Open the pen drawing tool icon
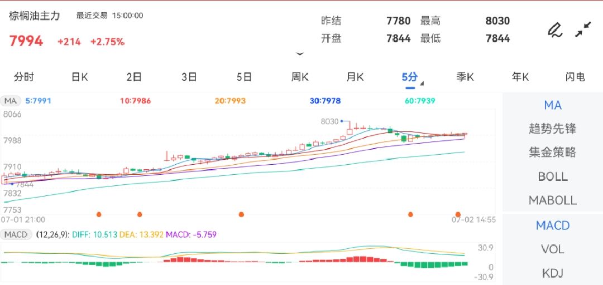Image resolution: width=603 pixels, height=285 pixels. click(555, 30)
